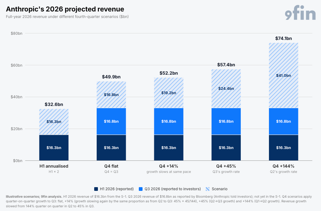The height and width of the screenshot is (211, 321).
Task: Click the $16.3bn navy segment of Q4 +14% bar
Action: coord(169,148)
